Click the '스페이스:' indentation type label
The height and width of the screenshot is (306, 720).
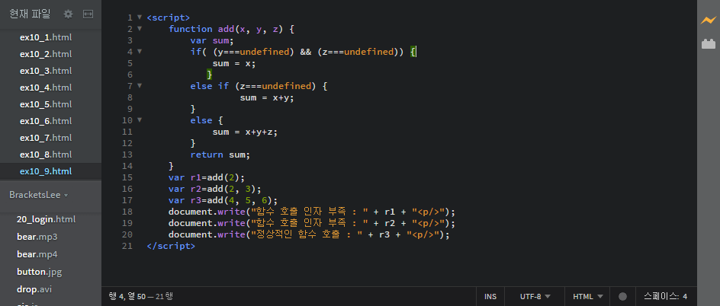click(x=661, y=296)
